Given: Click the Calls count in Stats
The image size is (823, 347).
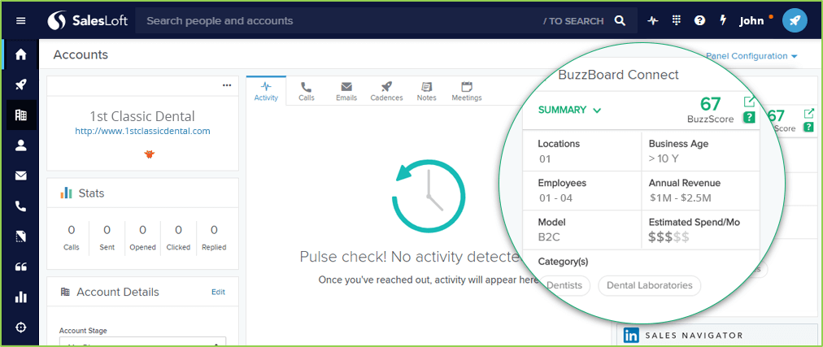Looking at the screenshot, I should (72, 230).
